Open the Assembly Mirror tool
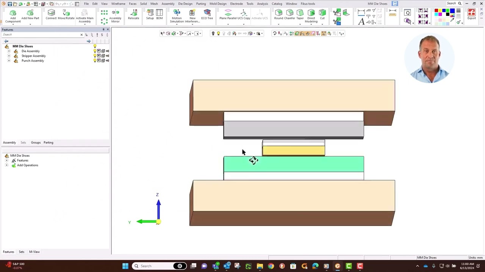 point(115,16)
